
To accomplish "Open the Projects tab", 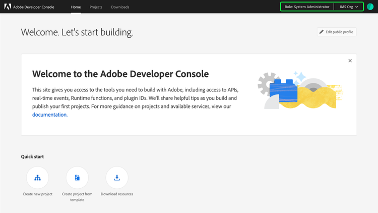I will pyautogui.click(x=96, y=7).
